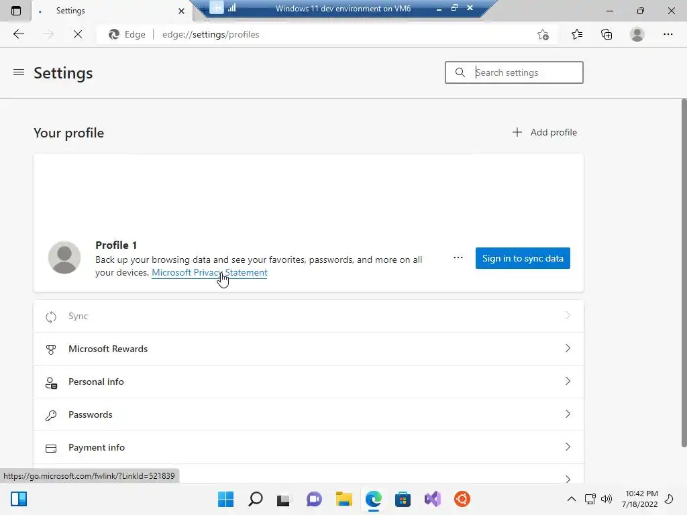Open Microsoft Store from taskbar
The width and height of the screenshot is (687, 515).
(x=403, y=499)
